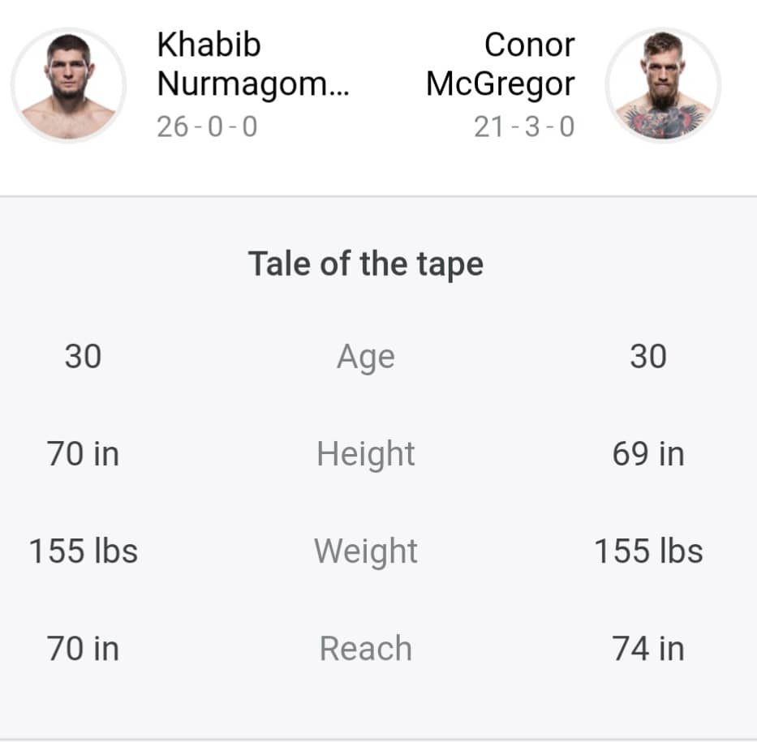Click the Age row label
This screenshot has width=757, height=742.
366,358
